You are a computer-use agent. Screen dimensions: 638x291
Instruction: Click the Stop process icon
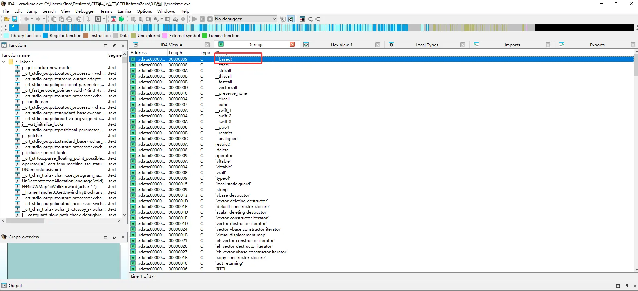pos(210,19)
